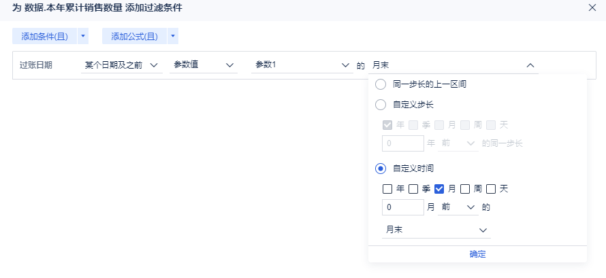This screenshot has height=278, width=606.
Task: Check 天 under 自定义时间
Action: pyautogui.click(x=491, y=189)
